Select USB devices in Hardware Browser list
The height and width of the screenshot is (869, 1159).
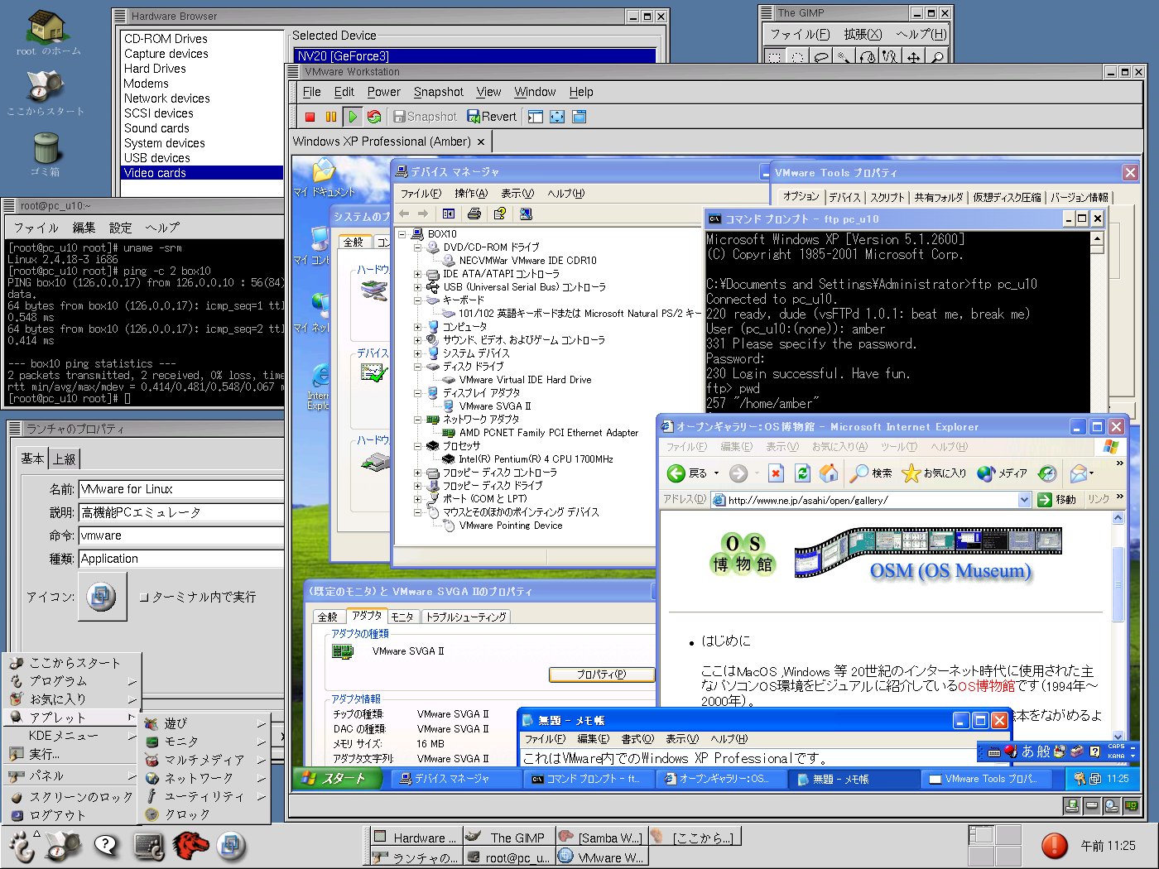tap(157, 158)
